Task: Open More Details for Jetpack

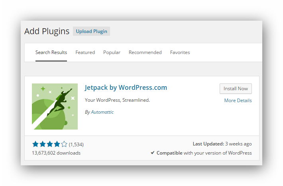Action: coord(238,101)
